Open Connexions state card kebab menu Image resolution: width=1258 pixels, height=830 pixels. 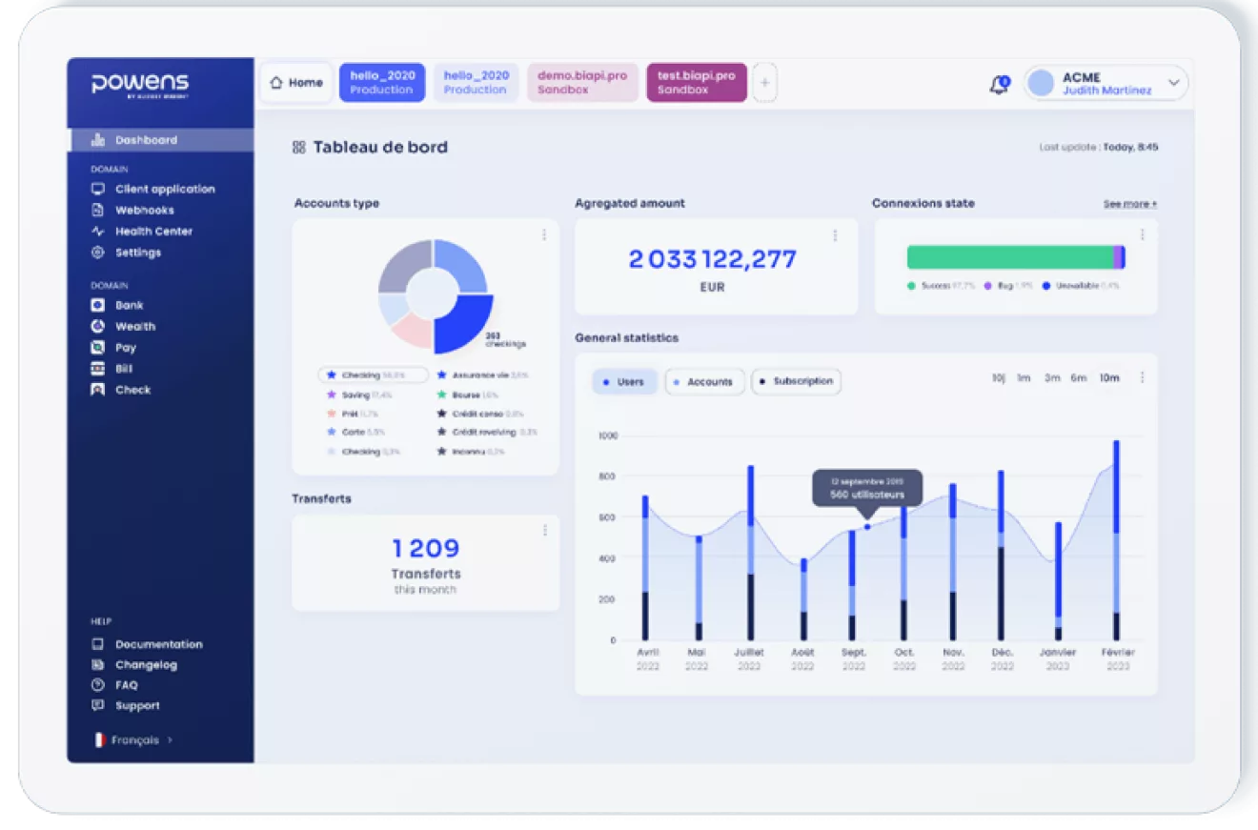click(x=1142, y=234)
